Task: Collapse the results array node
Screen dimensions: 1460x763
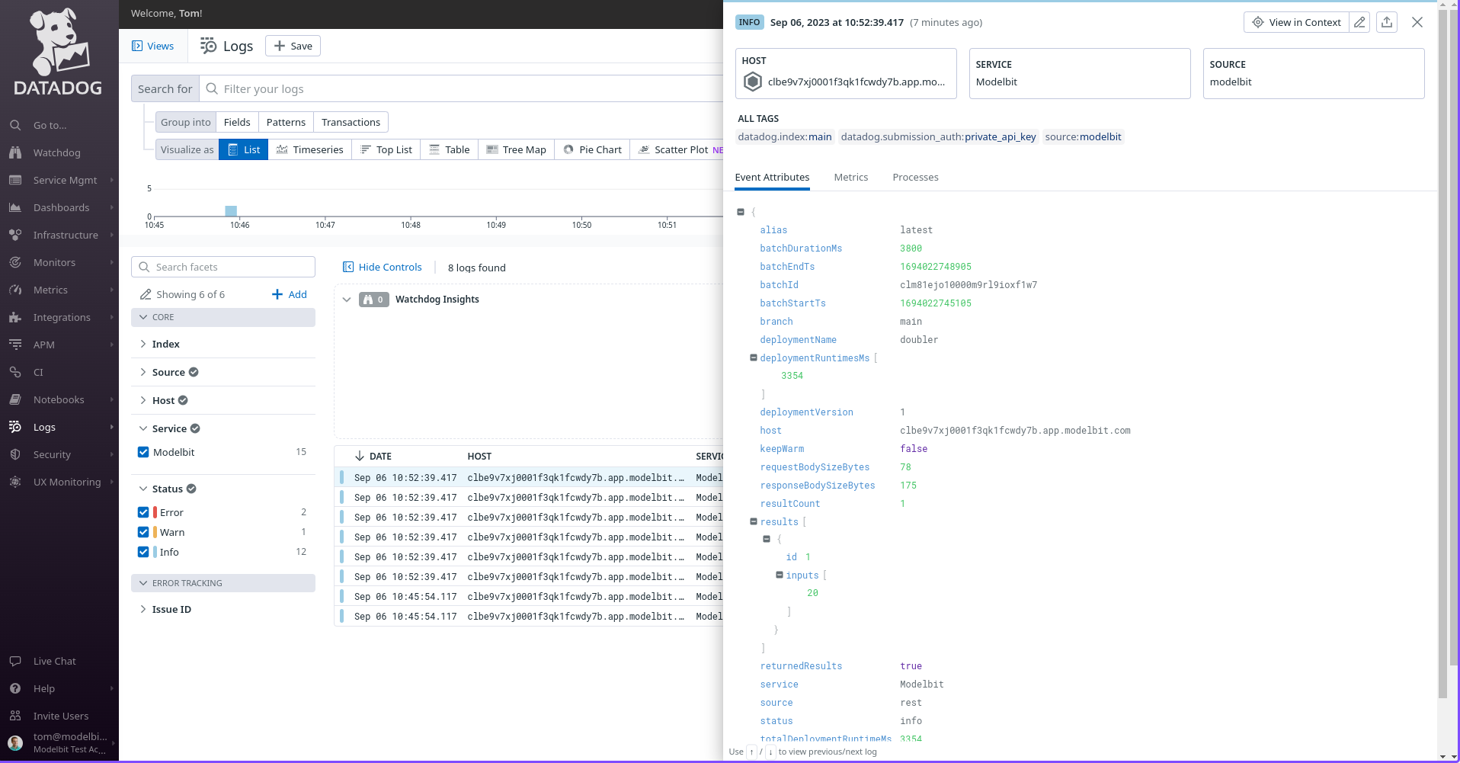Action: 754,521
